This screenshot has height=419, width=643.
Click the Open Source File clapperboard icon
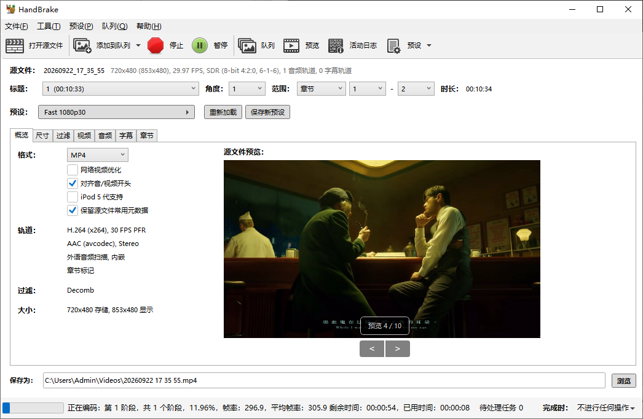coord(15,45)
